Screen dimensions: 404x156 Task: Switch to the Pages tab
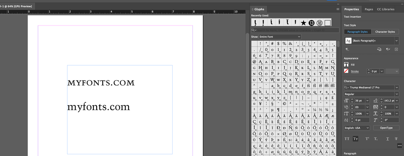(369, 9)
